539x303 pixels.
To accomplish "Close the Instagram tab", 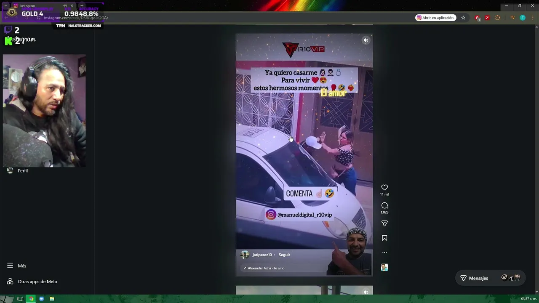I will 72,6.
